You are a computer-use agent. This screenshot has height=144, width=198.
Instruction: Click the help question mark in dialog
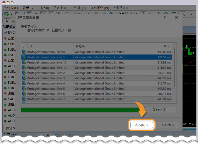pos(165,17)
